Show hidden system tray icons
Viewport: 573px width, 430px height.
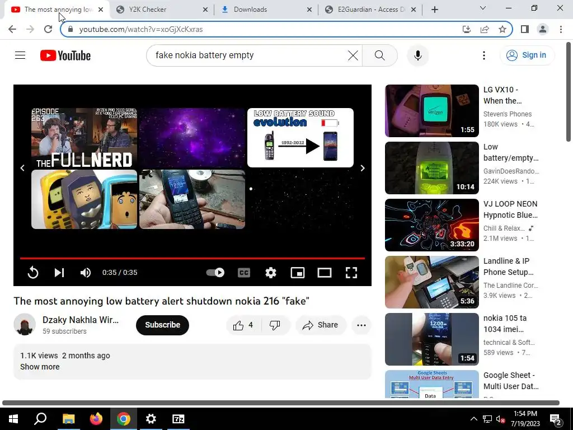(473, 419)
